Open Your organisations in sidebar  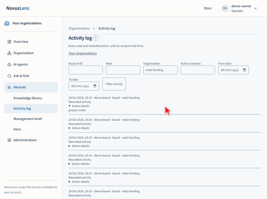(27, 23)
